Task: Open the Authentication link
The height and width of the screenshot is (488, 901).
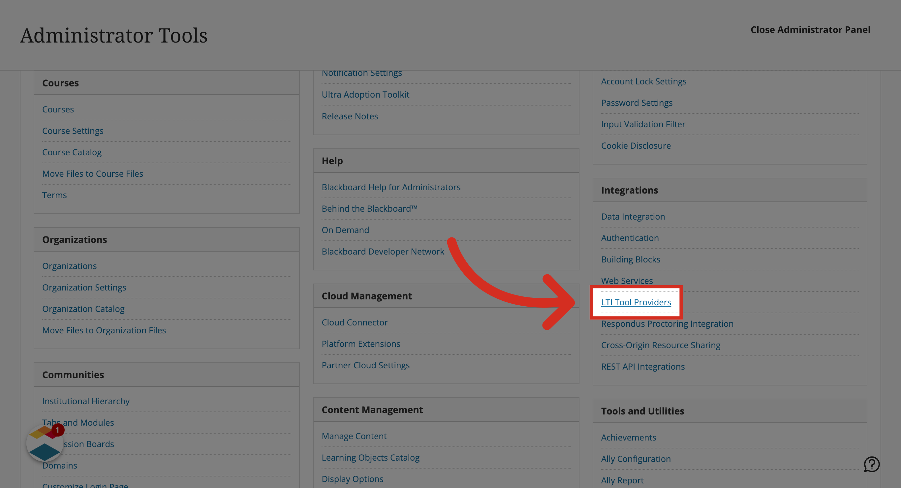Action: pyautogui.click(x=630, y=238)
